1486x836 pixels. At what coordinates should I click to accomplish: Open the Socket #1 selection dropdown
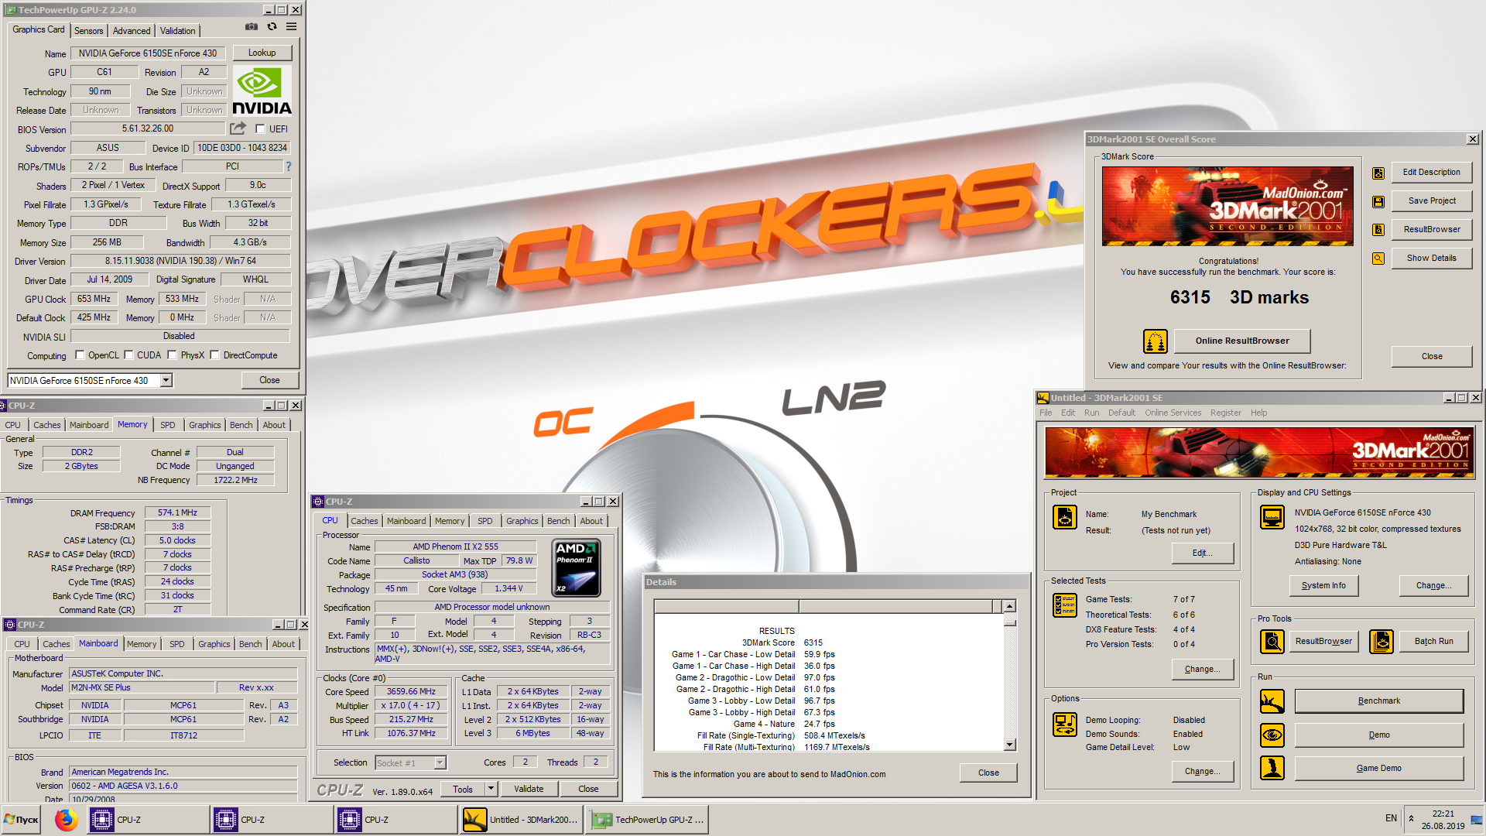pos(440,762)
